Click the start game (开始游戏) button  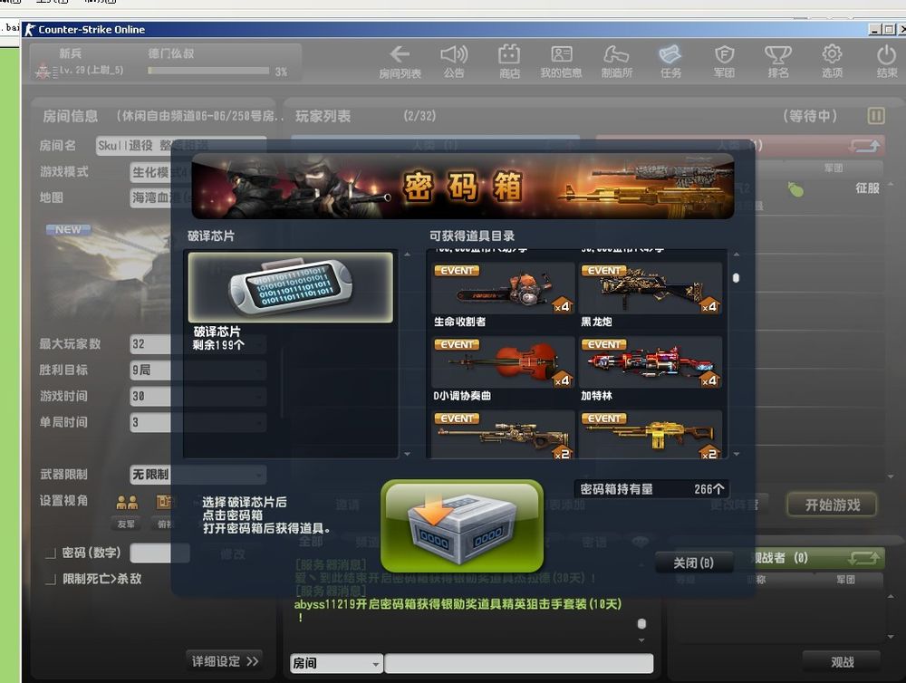point(833,505)
